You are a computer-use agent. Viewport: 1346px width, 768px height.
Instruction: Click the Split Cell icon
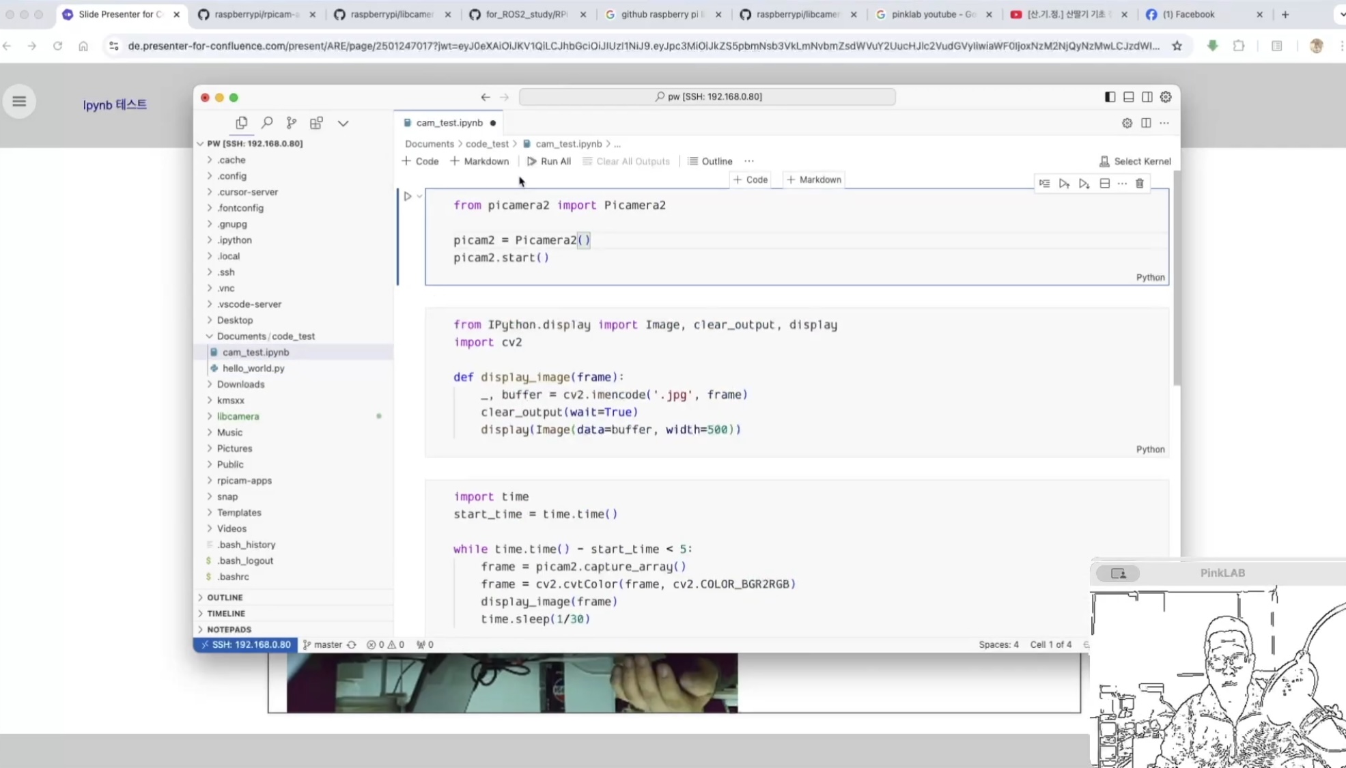[1104, 184]
